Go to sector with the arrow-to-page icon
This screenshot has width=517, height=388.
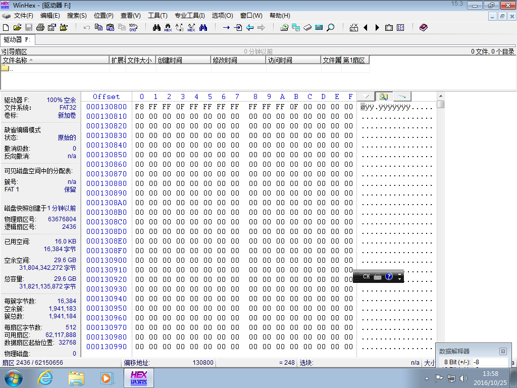238,28
